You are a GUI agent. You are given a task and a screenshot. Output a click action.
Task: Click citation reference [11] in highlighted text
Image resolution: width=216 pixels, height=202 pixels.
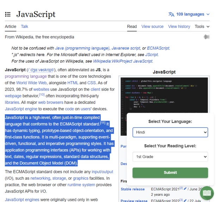tap(103, 123)
